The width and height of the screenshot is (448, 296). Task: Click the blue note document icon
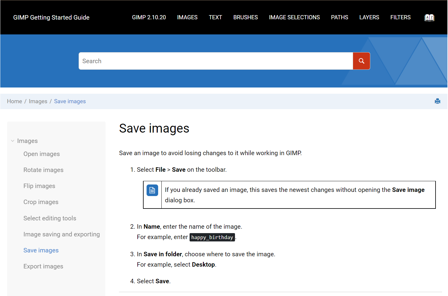pos(152,190)
